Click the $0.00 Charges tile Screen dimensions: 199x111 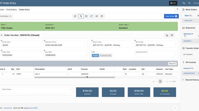pos(113,92)
